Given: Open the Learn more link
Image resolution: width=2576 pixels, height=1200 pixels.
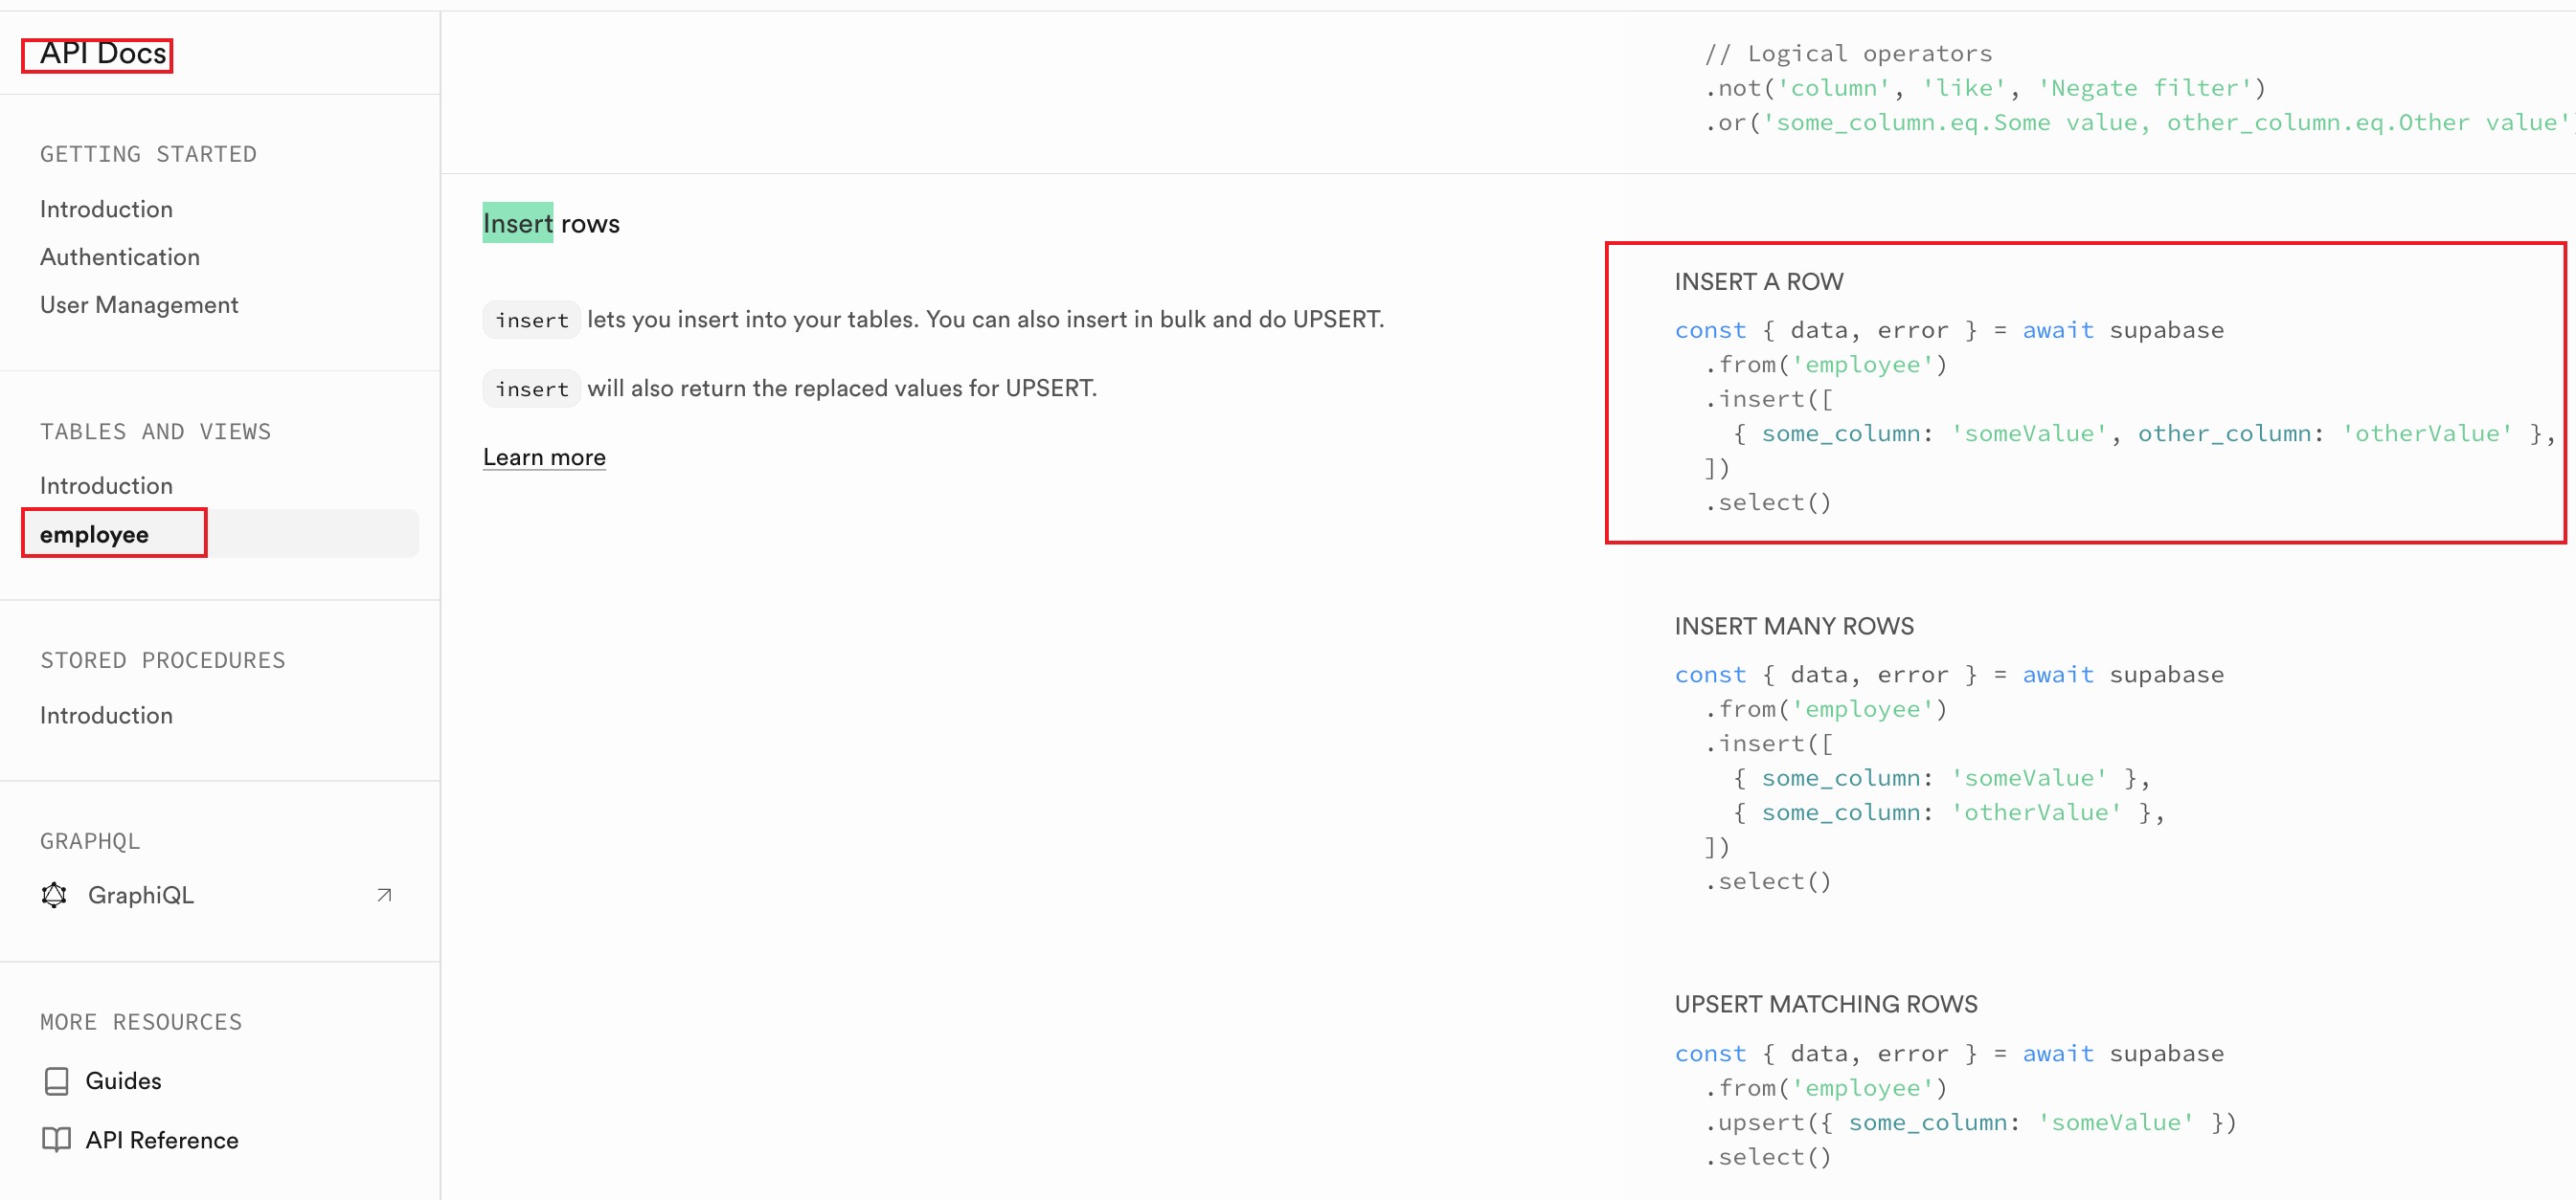Looking at the screenshot, I should tap(544, 457).
